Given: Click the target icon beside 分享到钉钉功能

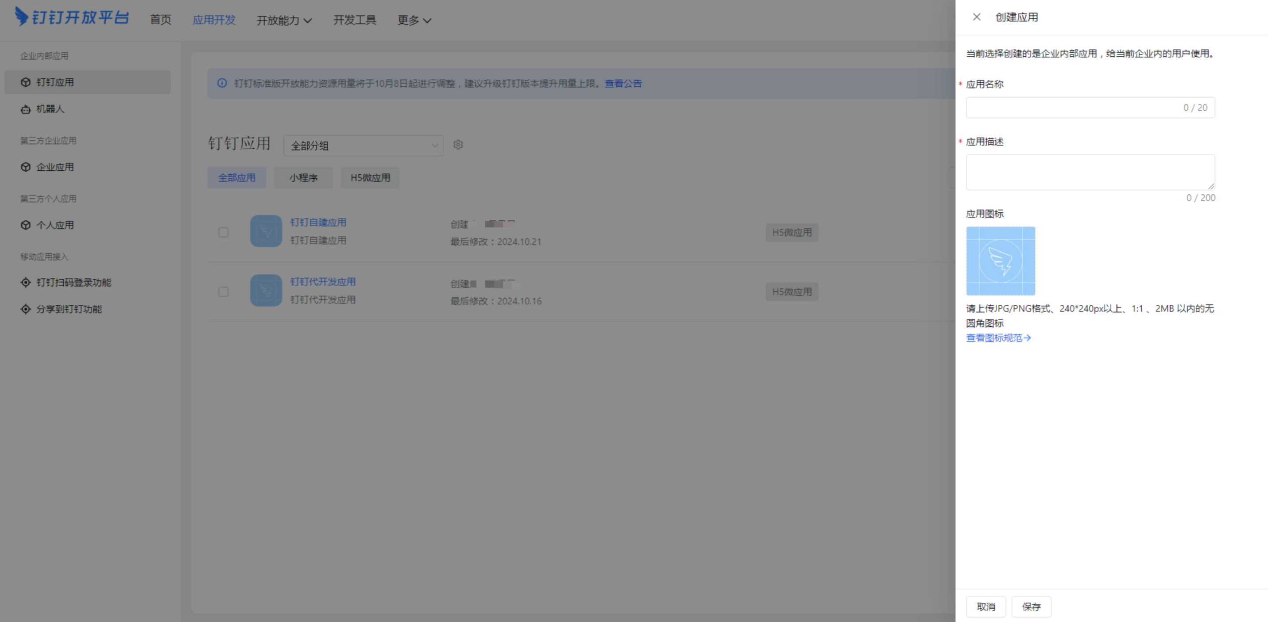Looking at the screenshot, I should point(26,309).
